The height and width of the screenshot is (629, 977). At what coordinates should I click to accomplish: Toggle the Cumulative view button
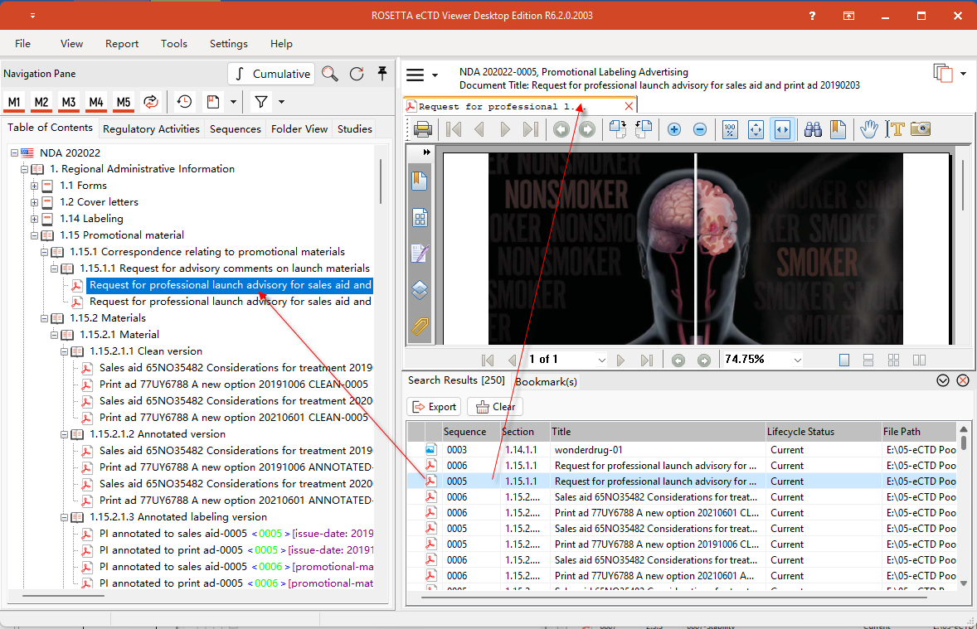(x=271, y=74)
